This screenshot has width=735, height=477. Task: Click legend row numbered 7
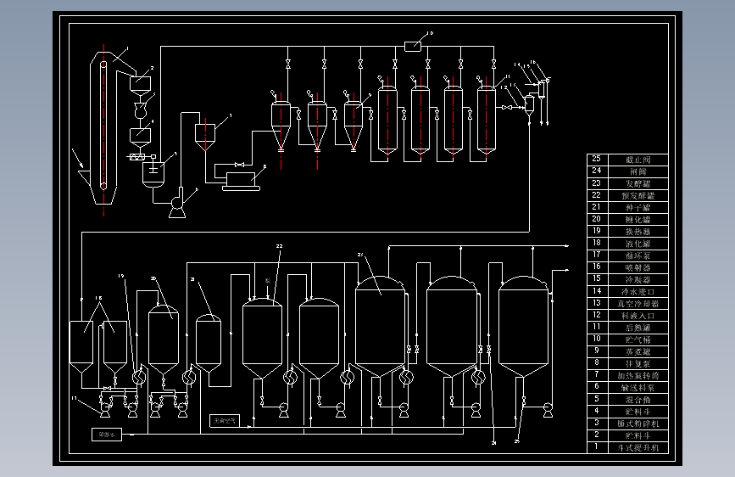click(627, 376)
